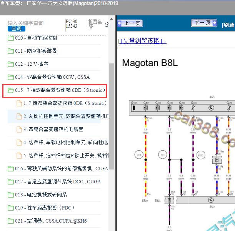The image size is (235, 231).
Task: Open page 5. 选档杆, 选档杆档位P 锁止开关
Action: [66, 155]
